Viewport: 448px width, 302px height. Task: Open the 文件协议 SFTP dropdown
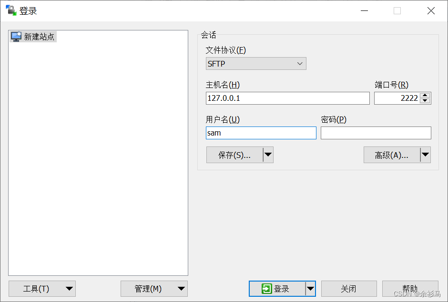click(256, 64)
